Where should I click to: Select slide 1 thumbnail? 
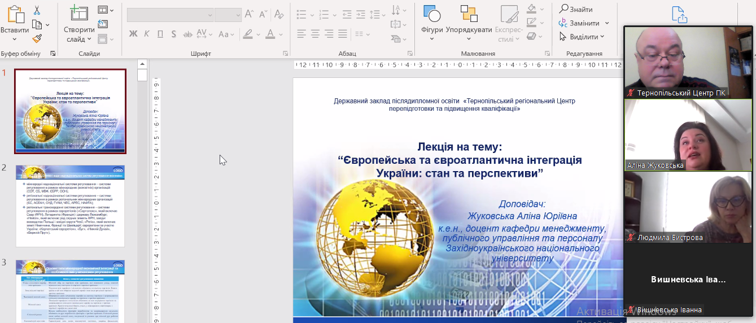coord(70,111)
